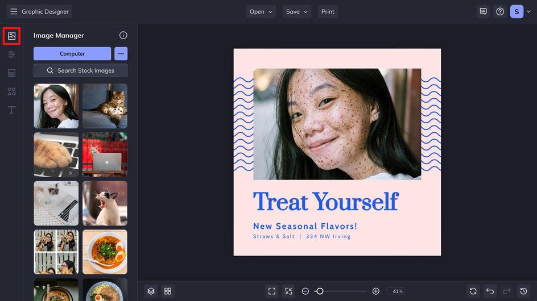Open the Graphic Designer hamburger menu

(x=14, y=11)
